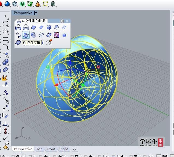Switch to the Perspective viewport tab
This screenshot has height=157, width=174.
(23, 149)
